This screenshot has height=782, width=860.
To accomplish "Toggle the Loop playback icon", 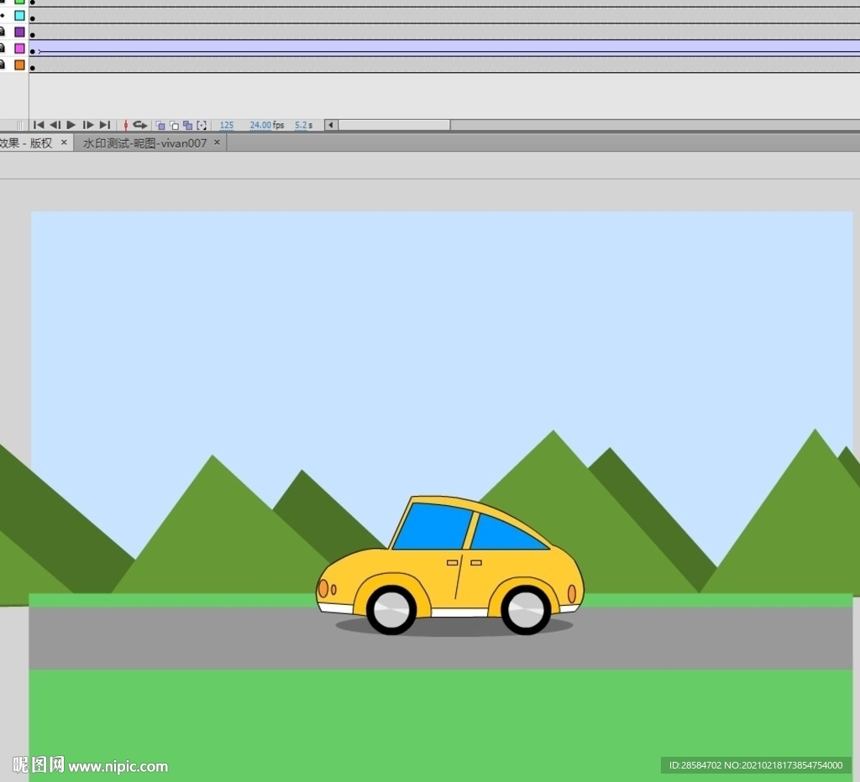I will (x=140, y=125).
